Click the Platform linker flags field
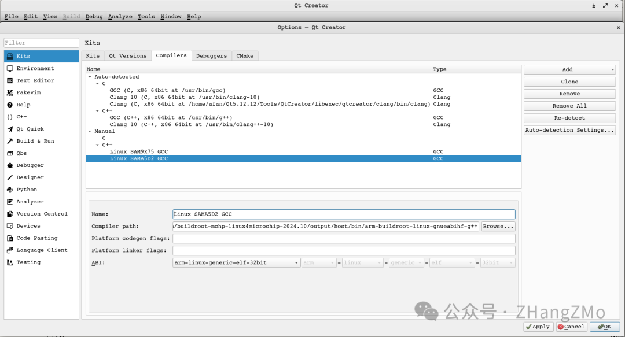 click(344, 250)
